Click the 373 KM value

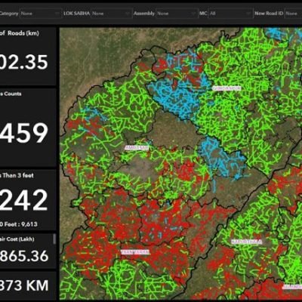[x=24, y=285]
